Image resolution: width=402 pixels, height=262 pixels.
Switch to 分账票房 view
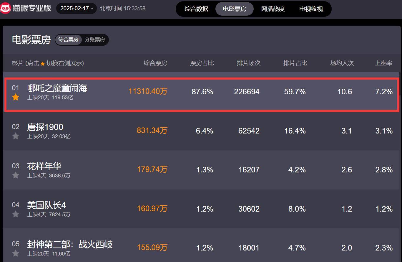[95, 39]
